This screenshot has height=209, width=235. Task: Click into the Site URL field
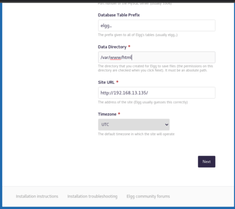[157, 93]
